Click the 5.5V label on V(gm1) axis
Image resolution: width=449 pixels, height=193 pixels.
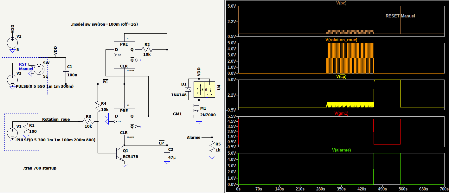click(x=232, y=116)
